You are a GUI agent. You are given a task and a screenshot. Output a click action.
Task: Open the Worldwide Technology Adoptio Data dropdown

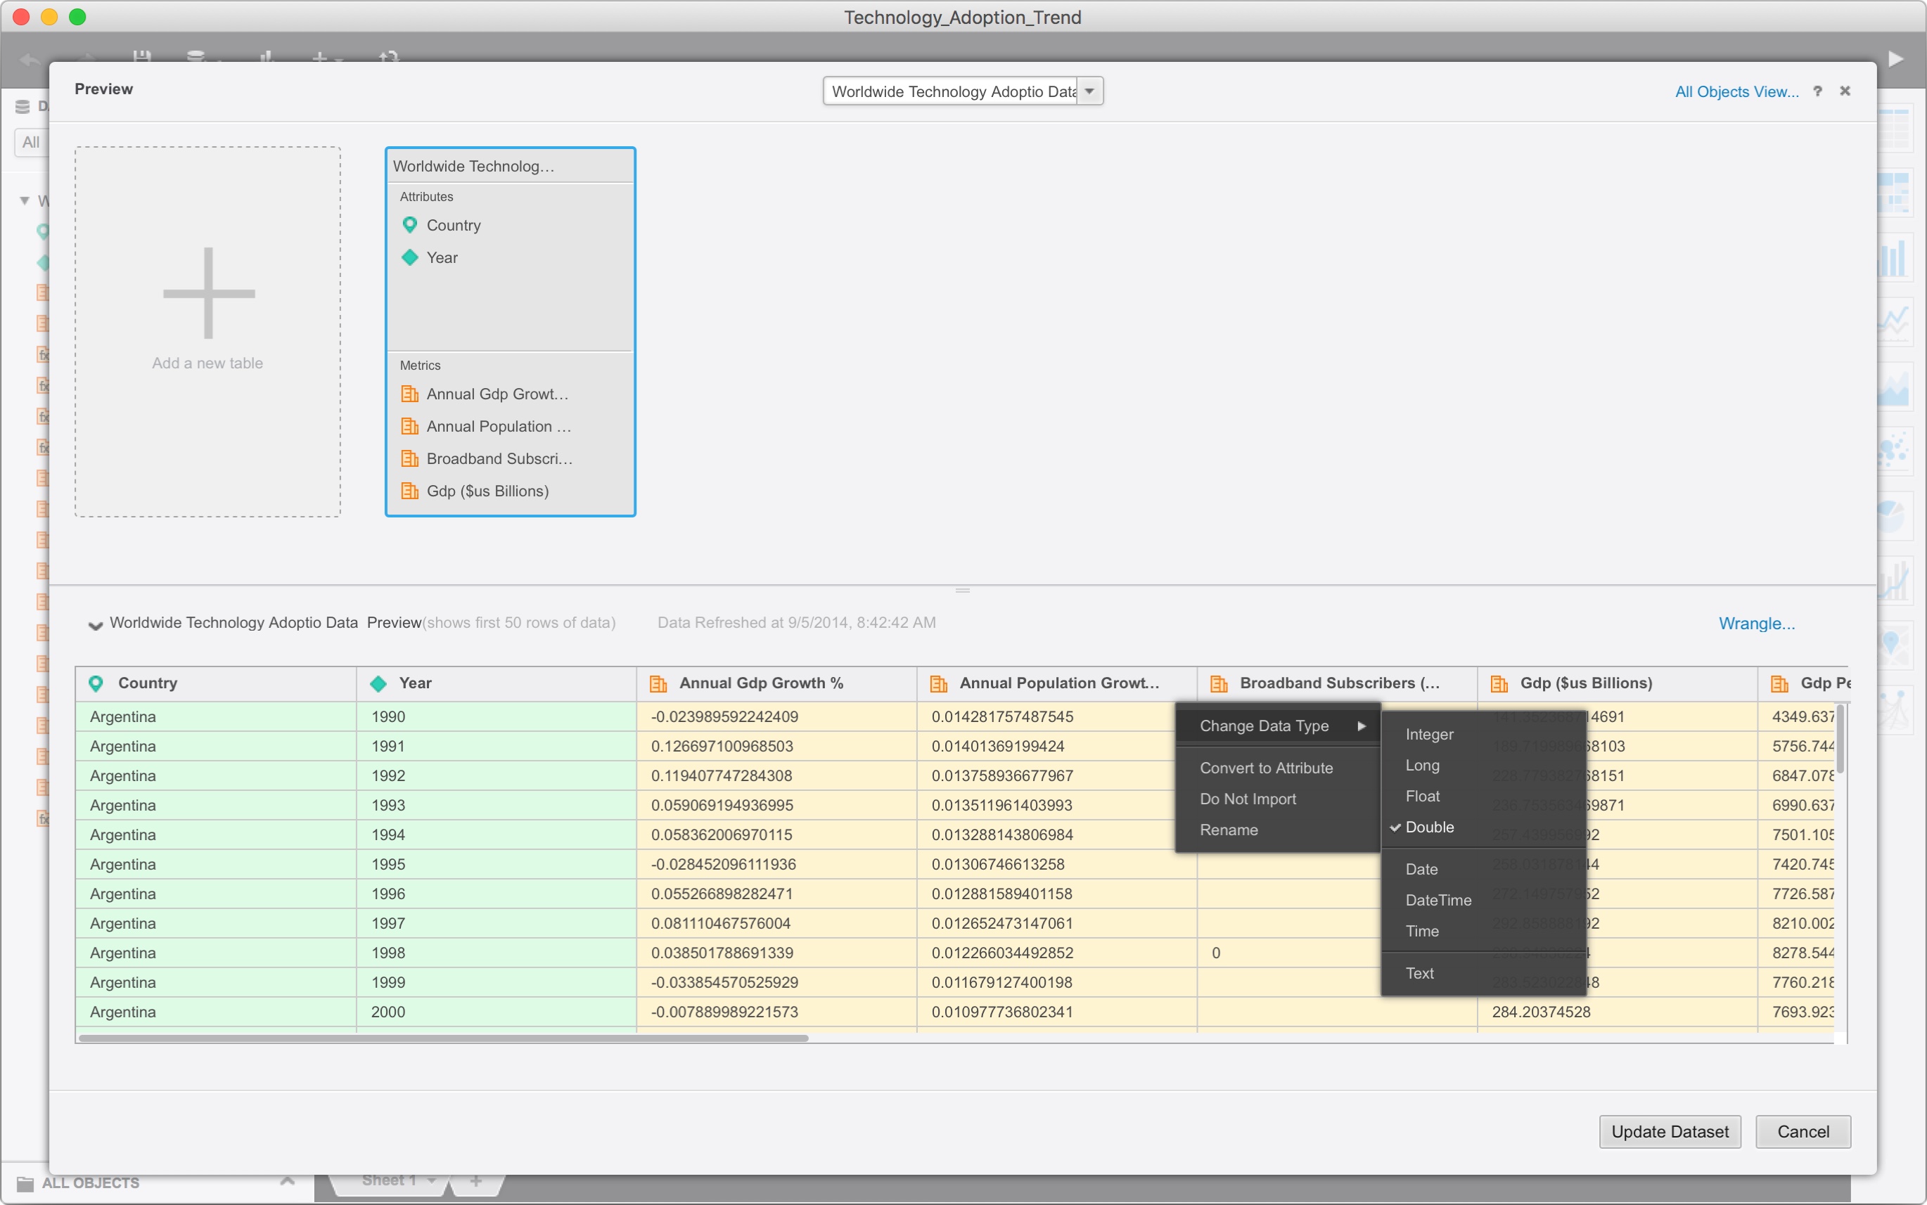(x=1090, y=91)
